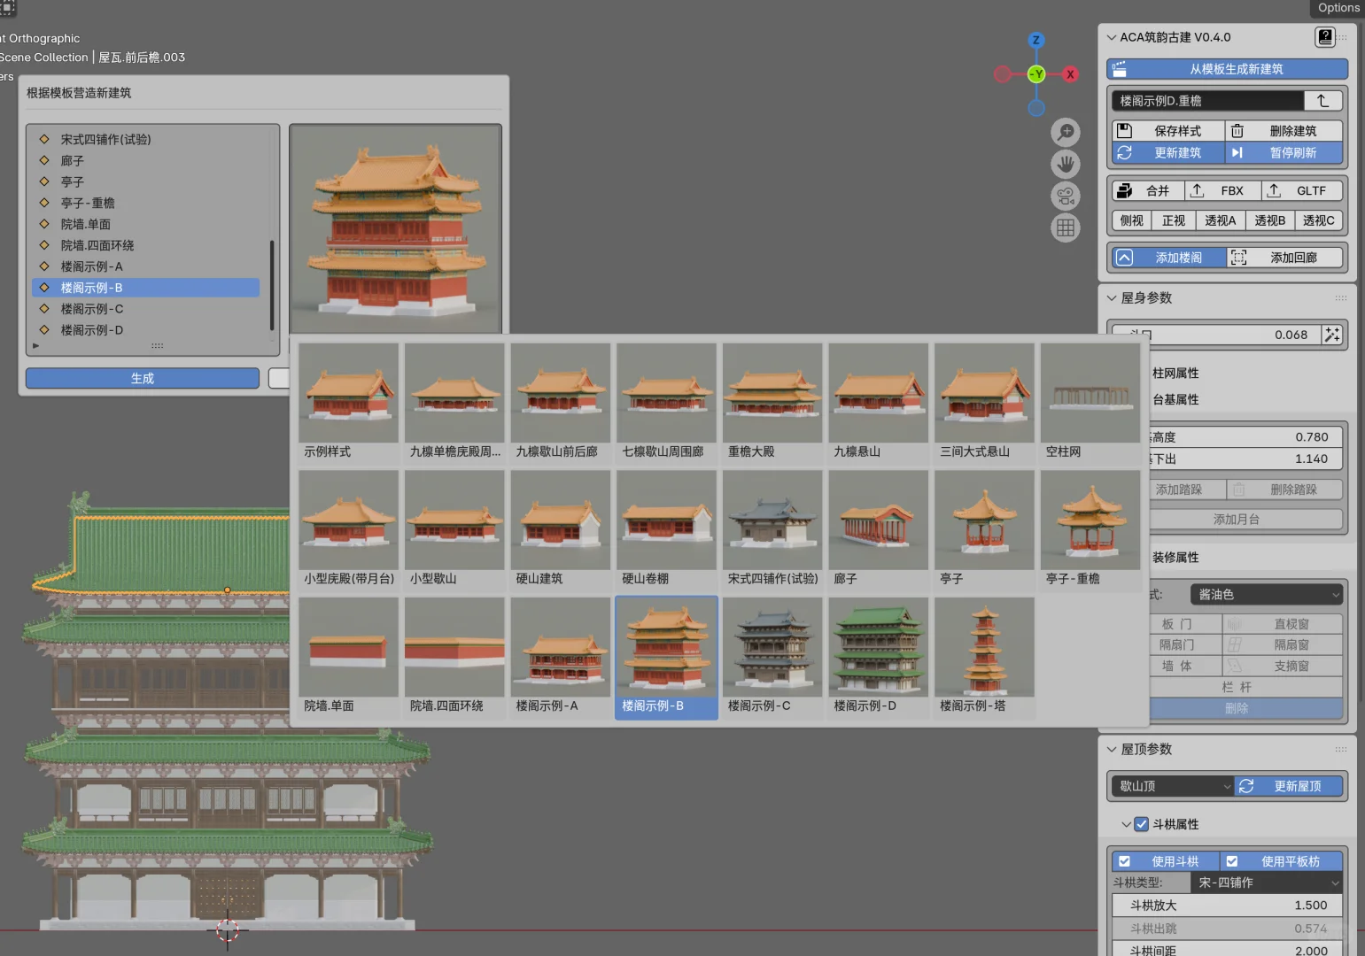The image size is (1365, 956).
Task: Select the 楼阁示例-D template thumbnail
Action: 878,646
